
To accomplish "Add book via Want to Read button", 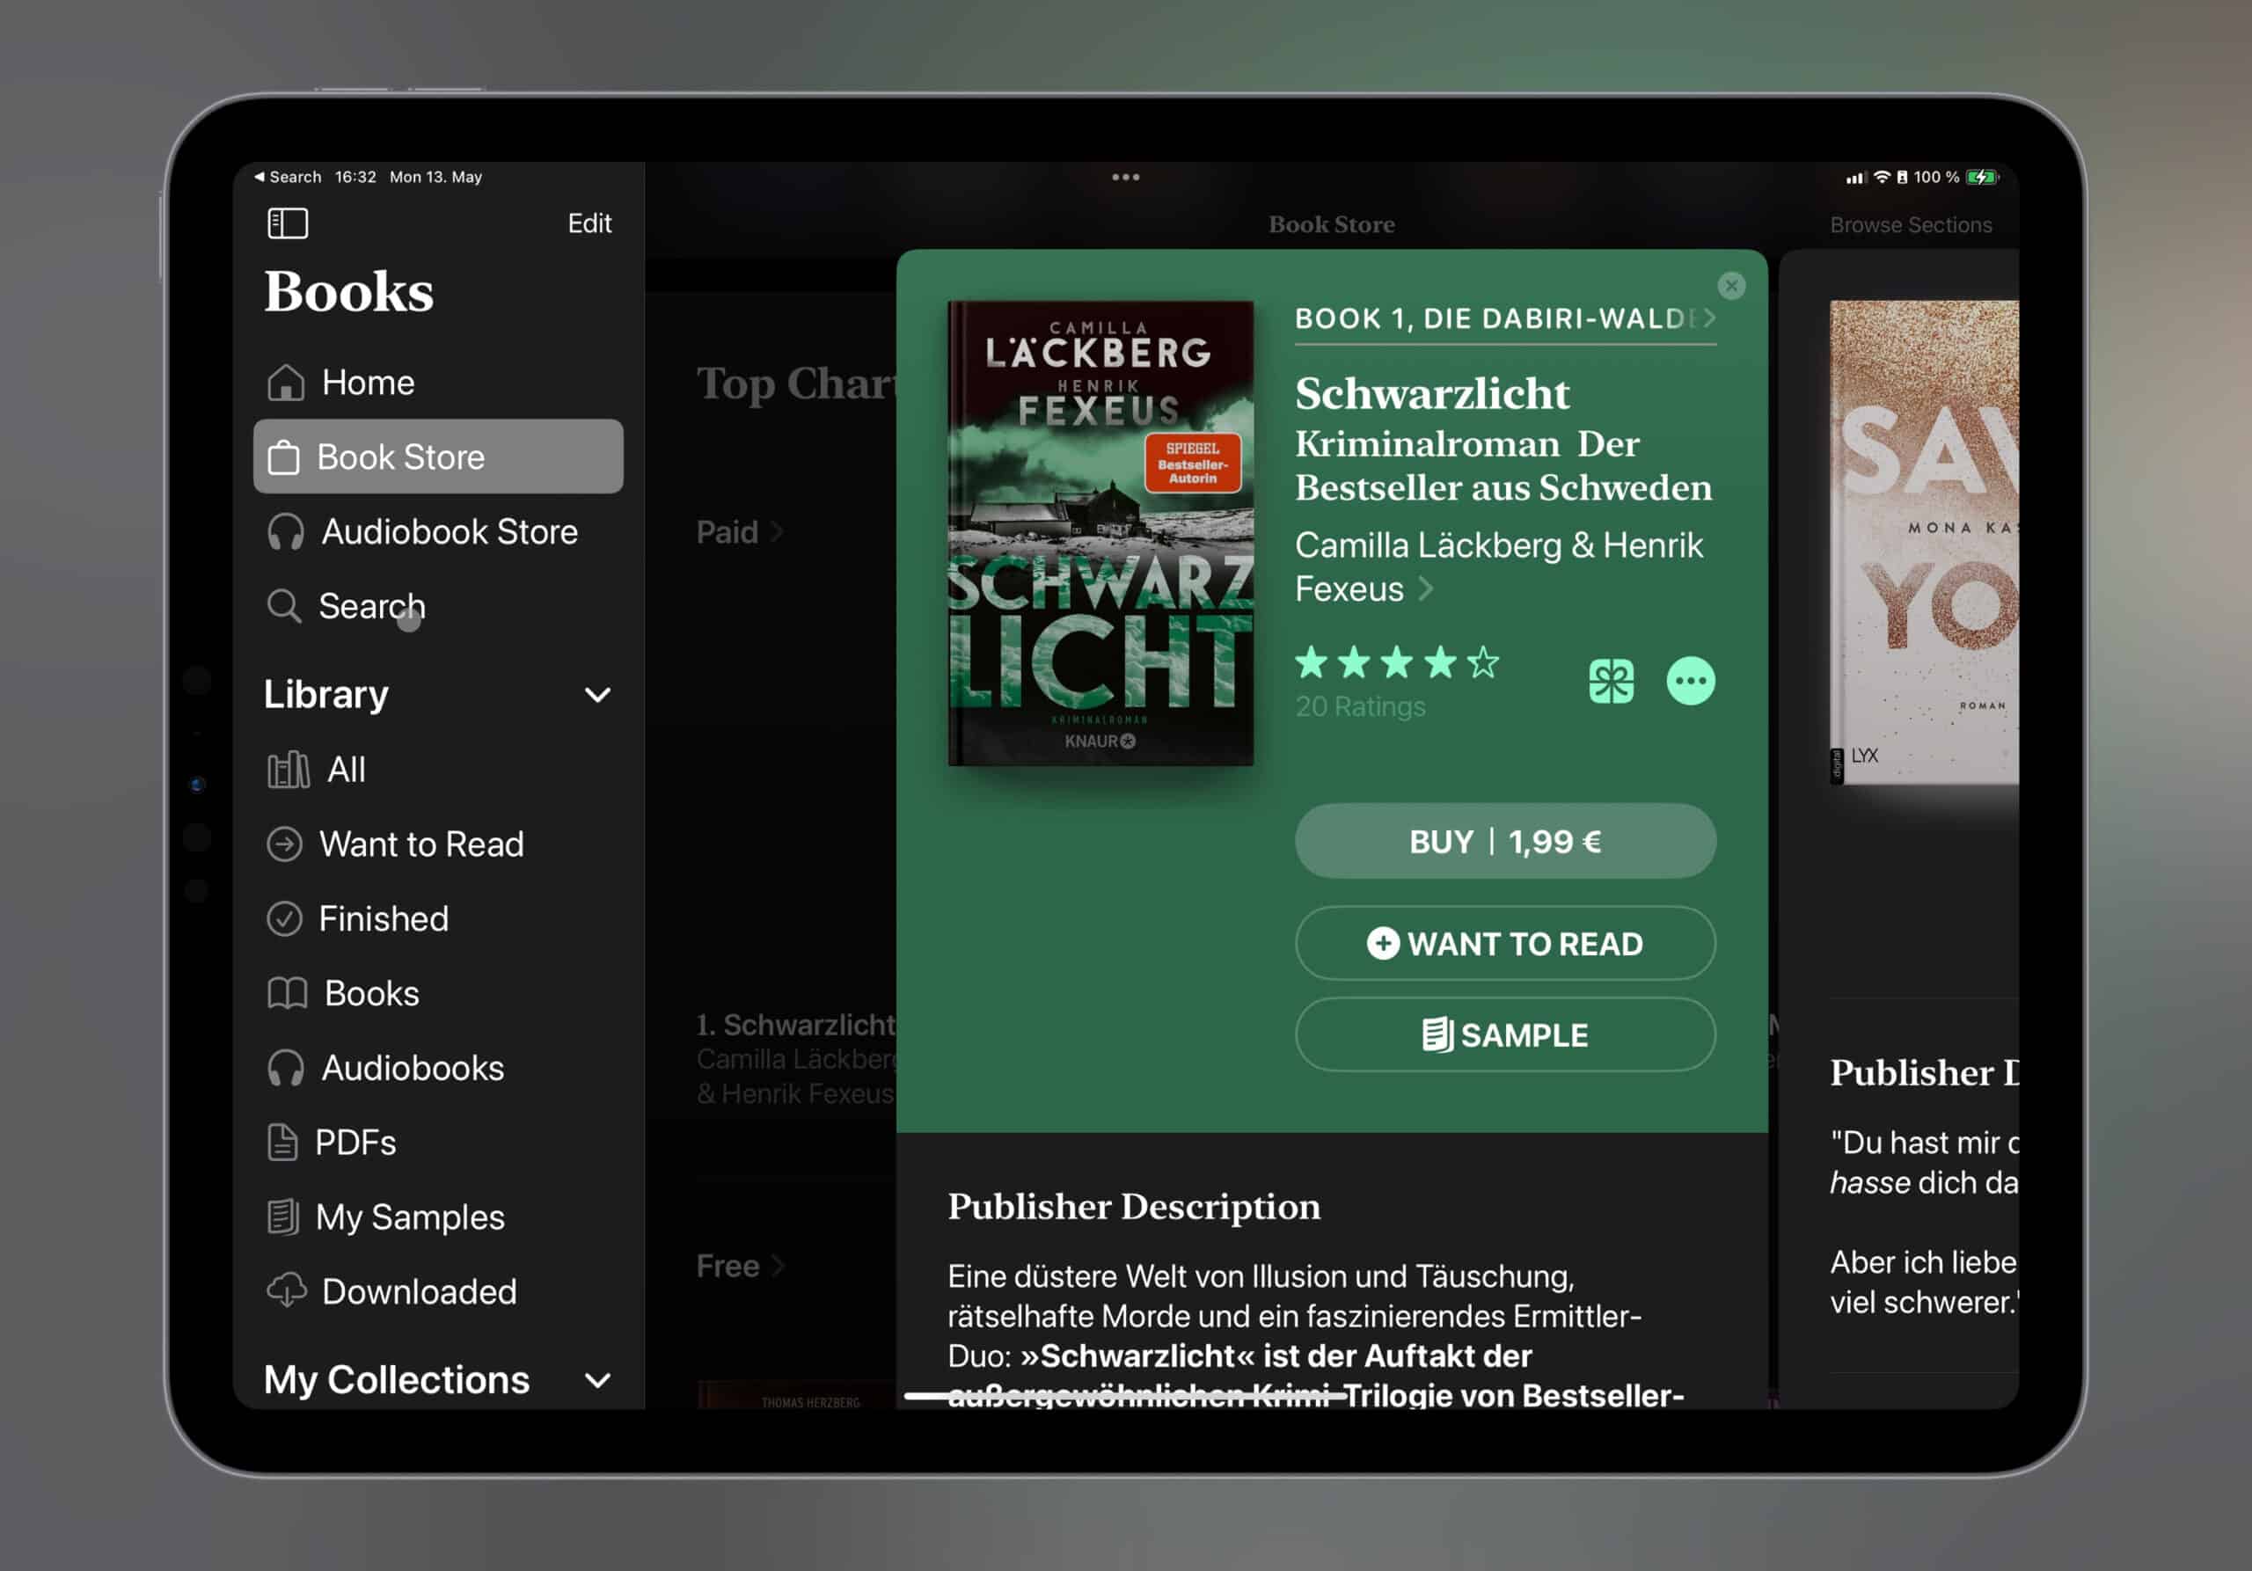I will (x=1504, y=943).
